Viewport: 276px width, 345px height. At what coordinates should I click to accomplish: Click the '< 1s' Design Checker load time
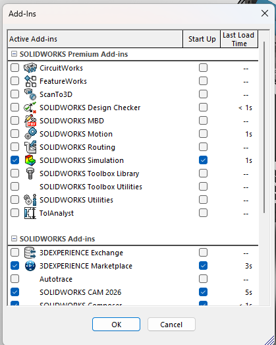coord(245,108)
